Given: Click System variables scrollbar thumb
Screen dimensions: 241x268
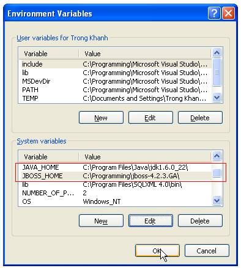Looking at the screenshot, I should coord(217,173).
